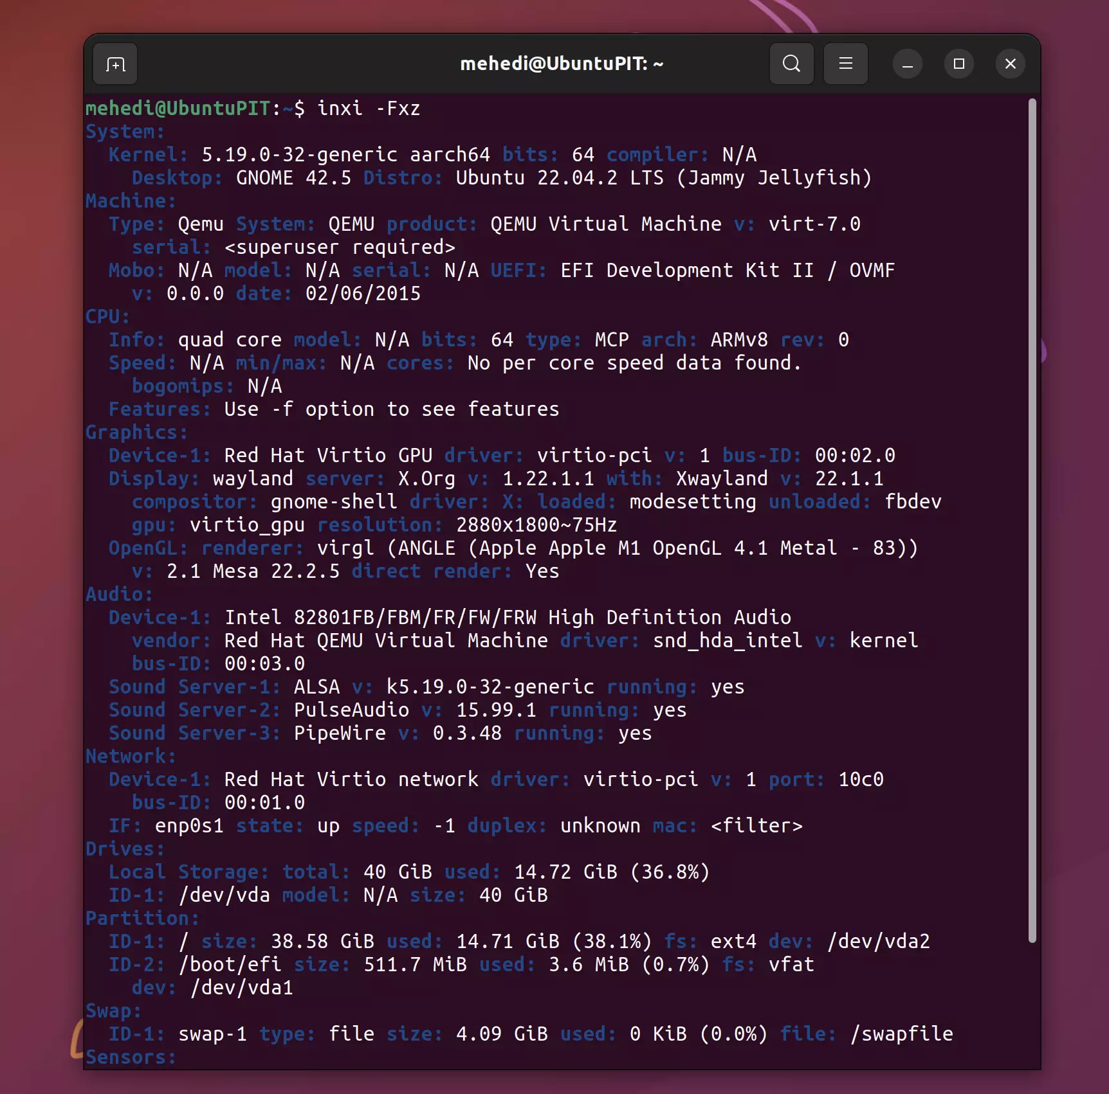
Task: Click the 'ext4' filesystem value
Action: (x=733, y=941)
